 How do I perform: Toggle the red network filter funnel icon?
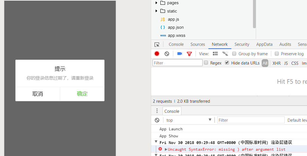[x=189, y=54]
